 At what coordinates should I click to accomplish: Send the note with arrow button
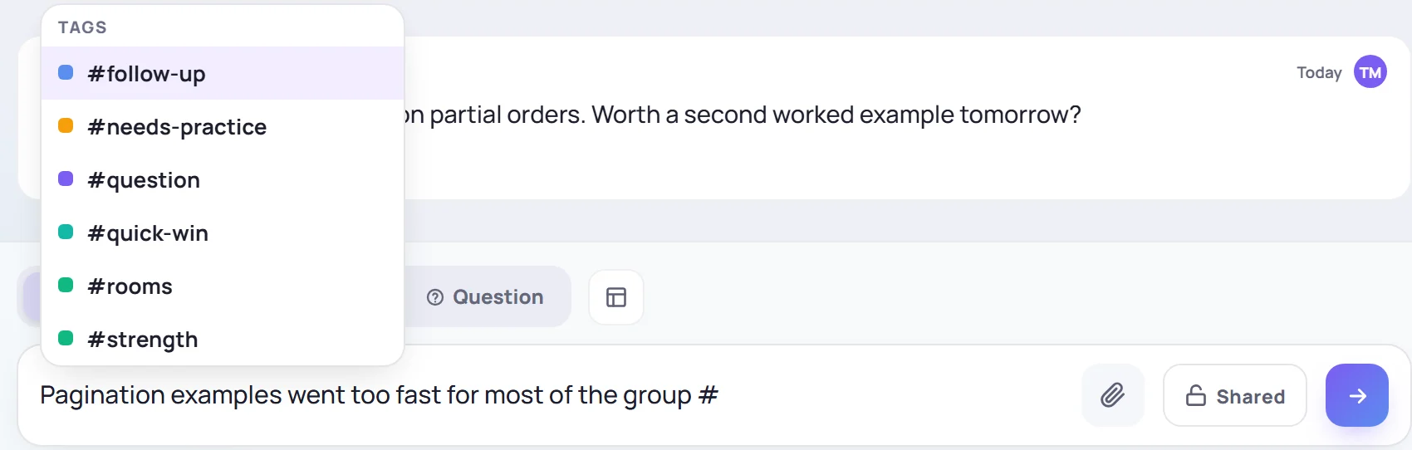(x=1357, y=395)
